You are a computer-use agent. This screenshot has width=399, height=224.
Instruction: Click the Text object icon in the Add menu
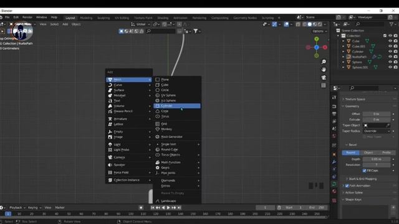(x=110, y=101)
